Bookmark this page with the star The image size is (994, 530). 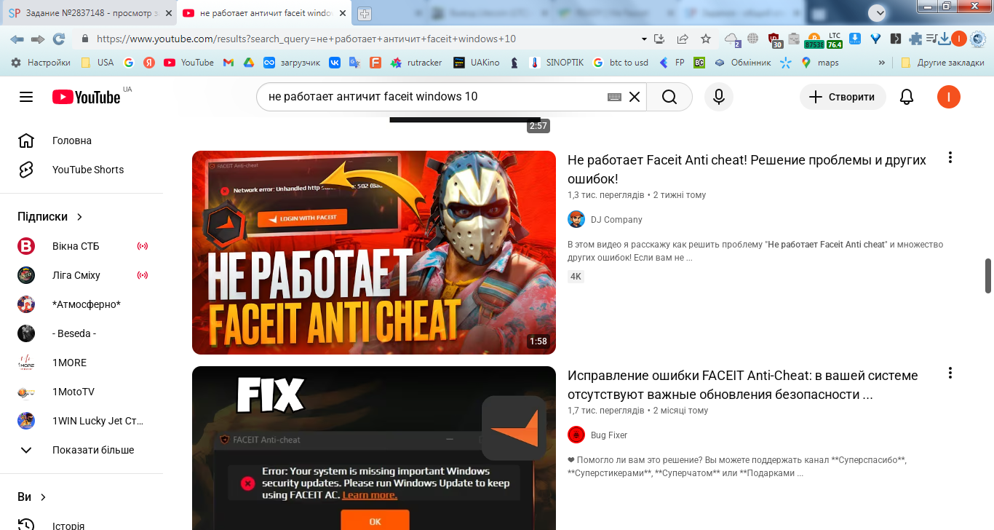pos(705,39)
